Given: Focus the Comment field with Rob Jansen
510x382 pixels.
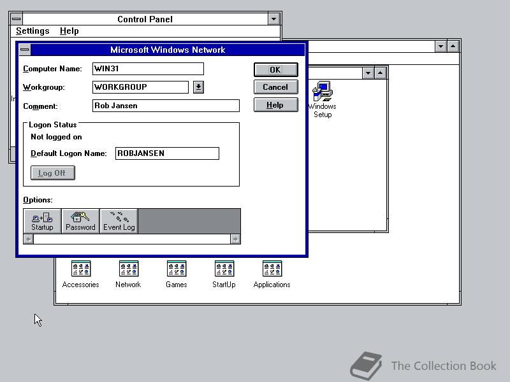Looking at the screenshot, I should (166, 106).
